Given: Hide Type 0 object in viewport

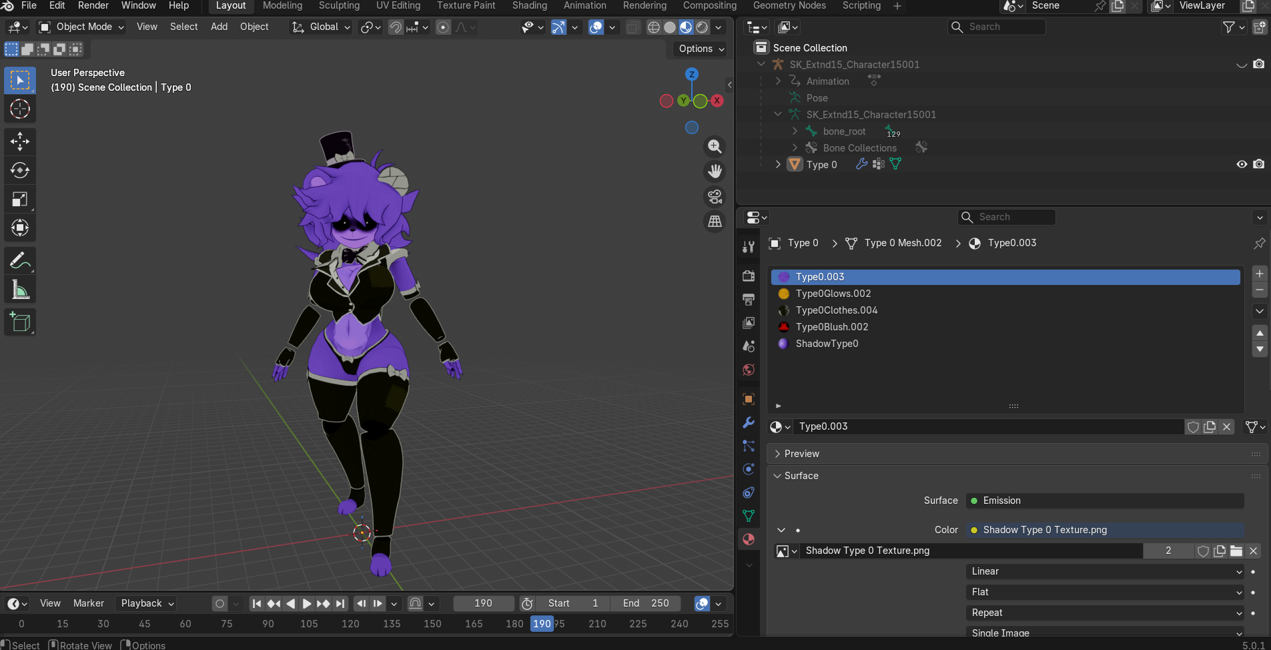Looking at the screenshot, I should pos(1242,164).
